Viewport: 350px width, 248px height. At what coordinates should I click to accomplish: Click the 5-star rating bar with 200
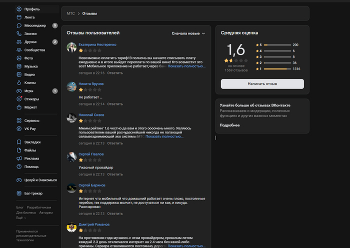click(278, 45)
